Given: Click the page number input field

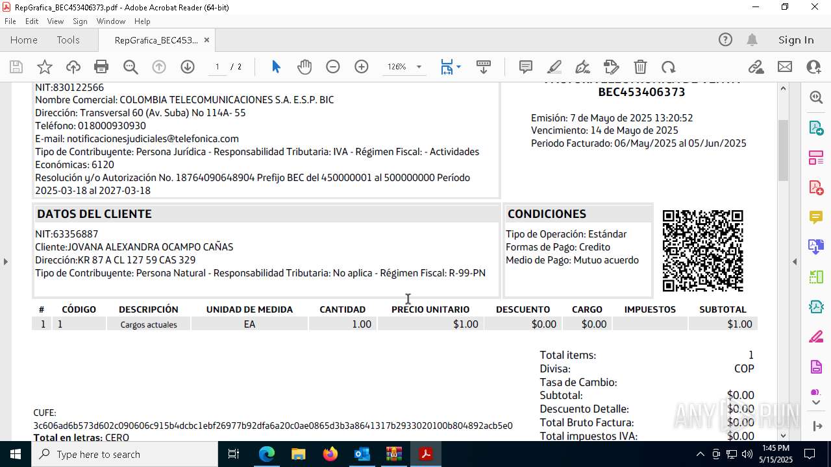Looking at the screenshot, I should (x=217, y=67).
